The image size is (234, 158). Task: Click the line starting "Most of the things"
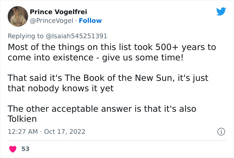point(112,47)
